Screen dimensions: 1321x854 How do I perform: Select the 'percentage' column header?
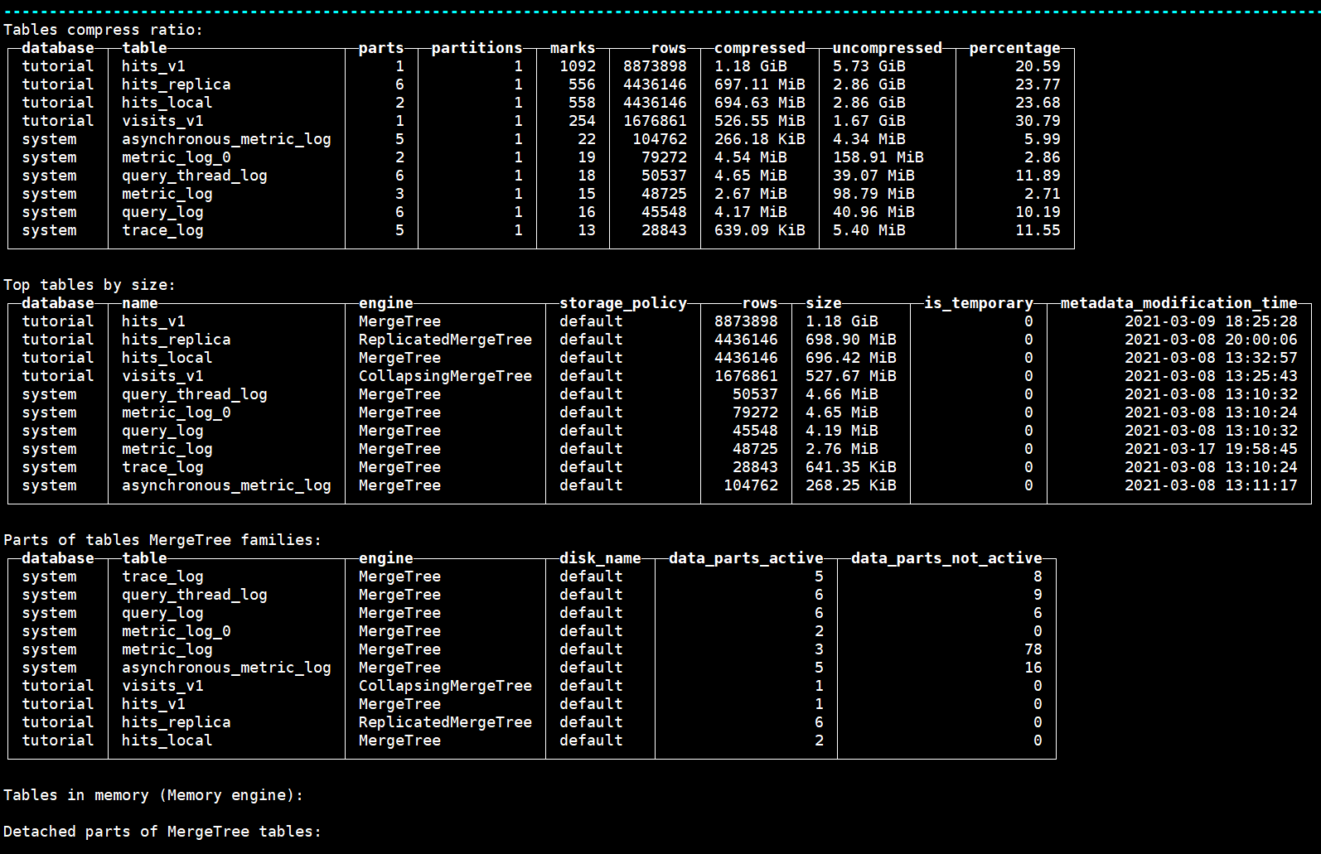[1014, 48]
